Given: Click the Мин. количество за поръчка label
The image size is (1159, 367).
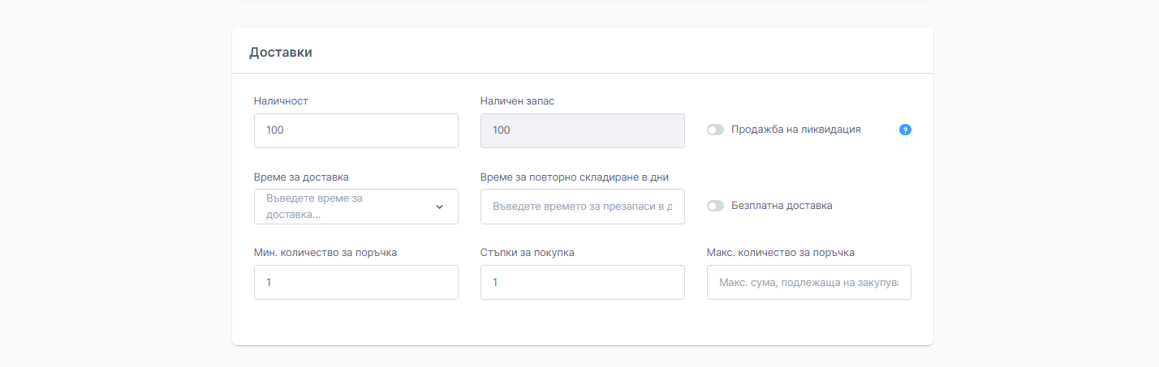Looking at the screenshot, I should tap(325, 252).
